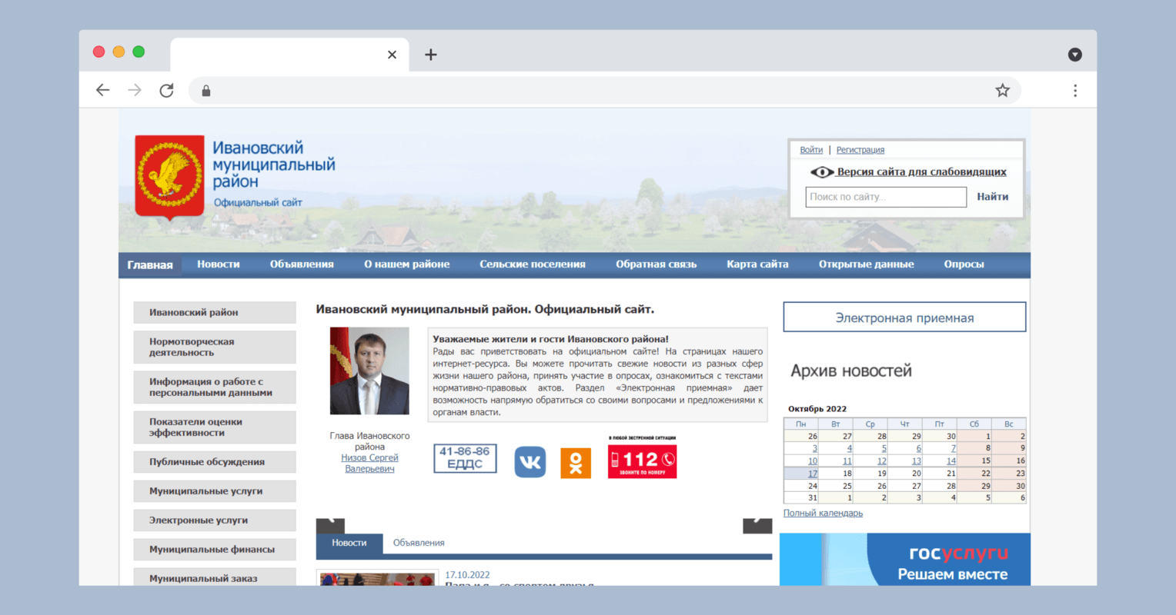Close the current browser tab
Image resolution: width=1176 pixels, height=615 pixels.
click(392, 55)
